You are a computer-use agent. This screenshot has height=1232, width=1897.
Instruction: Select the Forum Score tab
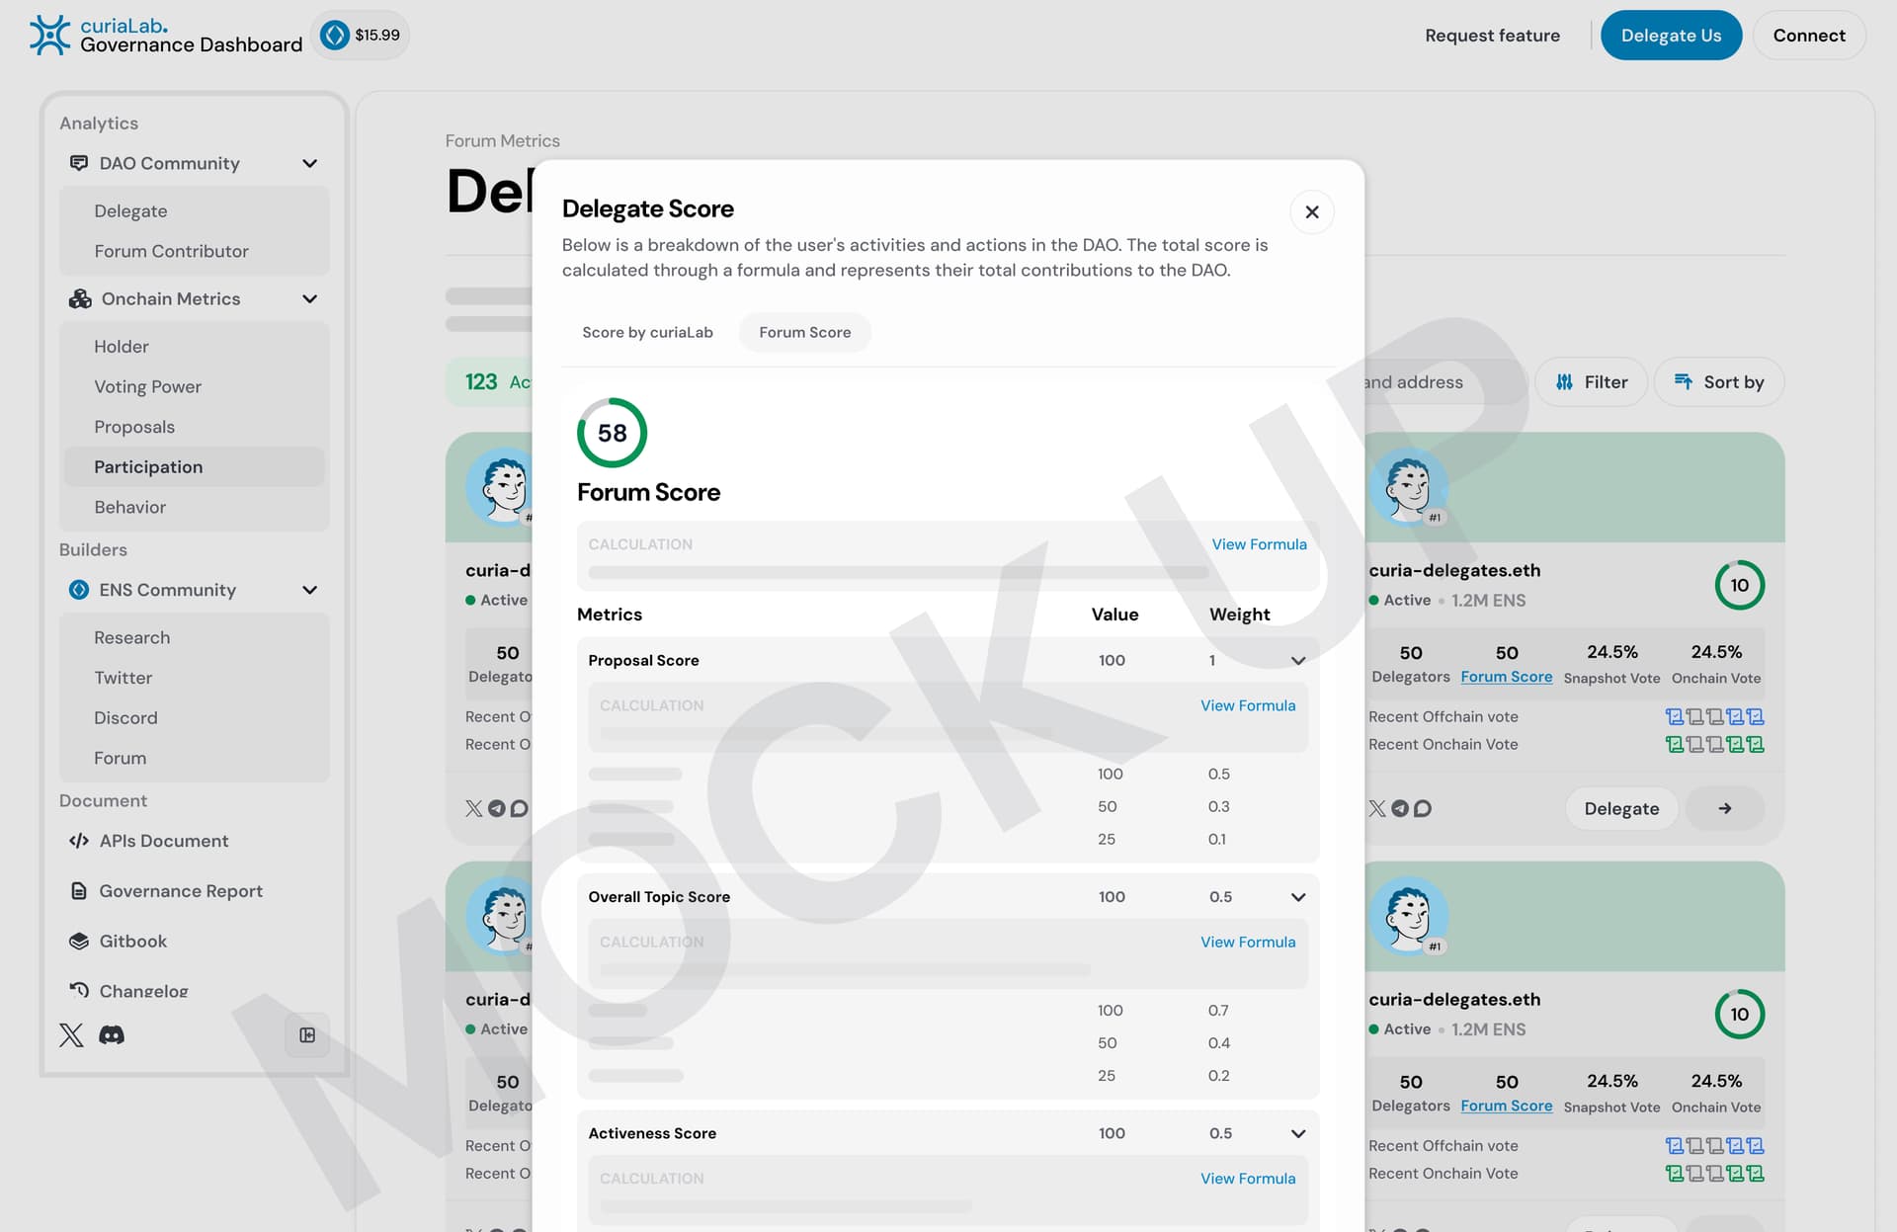click(x=804, y=332)
